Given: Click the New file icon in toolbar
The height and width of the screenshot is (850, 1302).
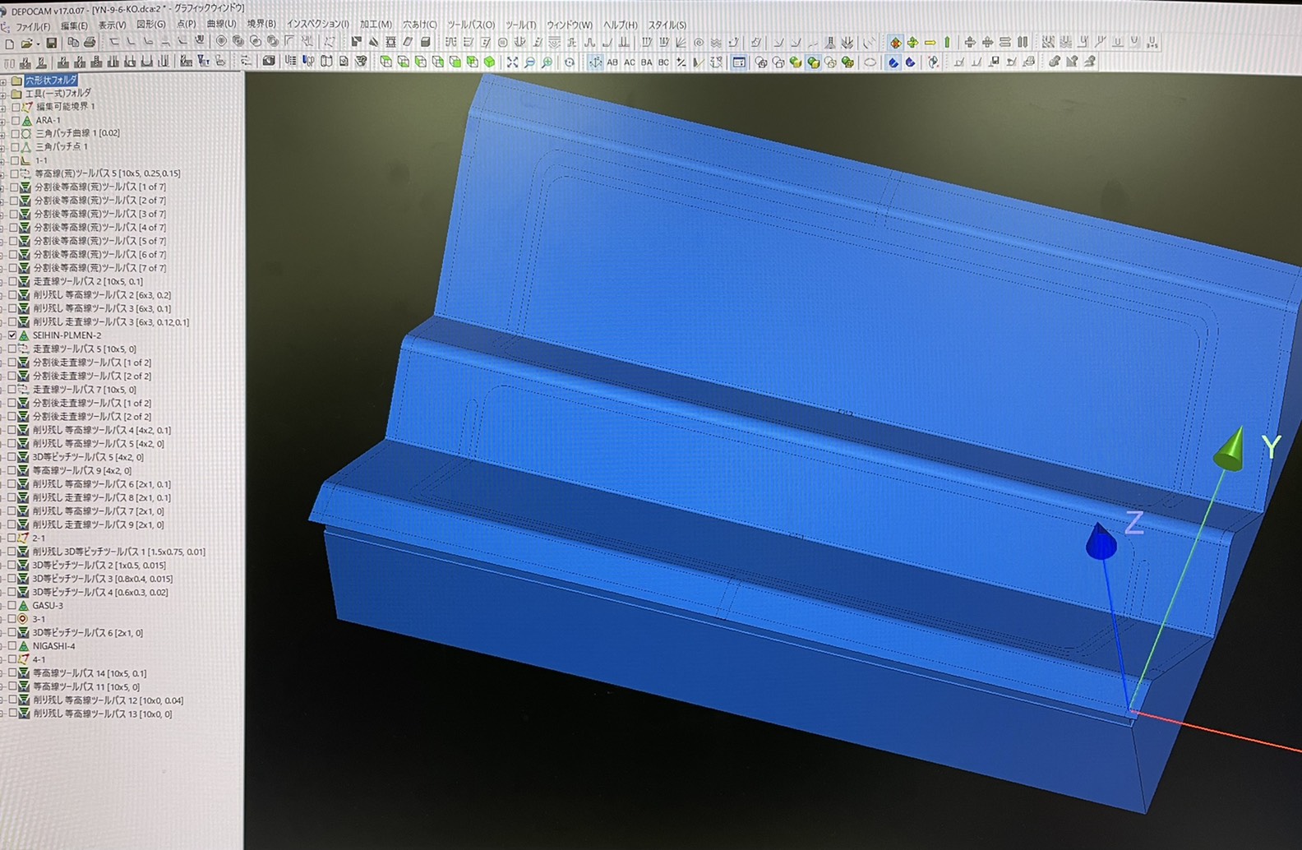Looking at the screenshot, I should 9,43.
